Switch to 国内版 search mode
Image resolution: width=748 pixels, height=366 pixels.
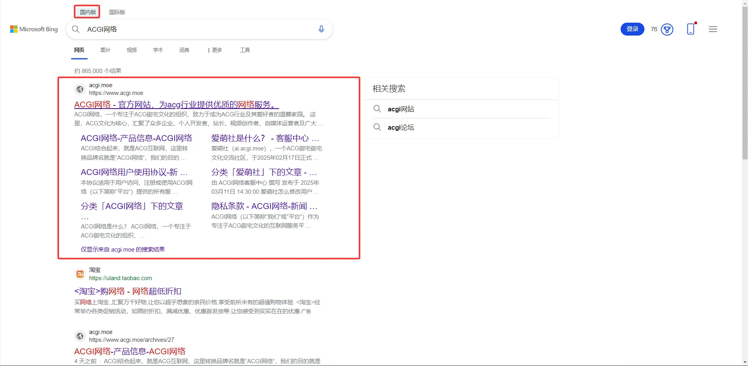(88, 12)
